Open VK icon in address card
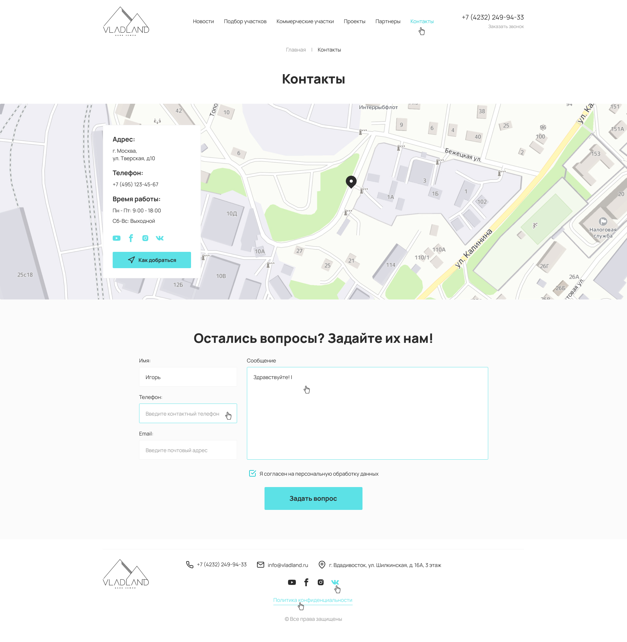This screenshot has width=627, height=642. [x=160, y=238]
